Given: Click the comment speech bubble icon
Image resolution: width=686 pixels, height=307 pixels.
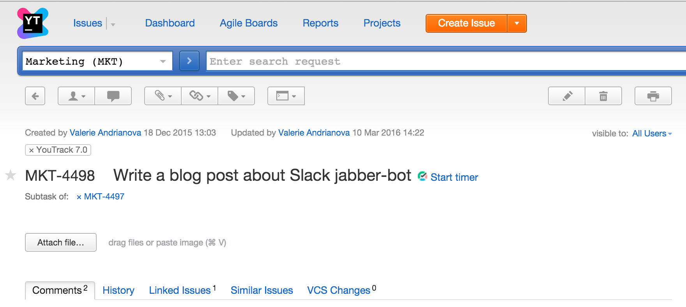Looking at the screenshot, I should tap(113, 96).
